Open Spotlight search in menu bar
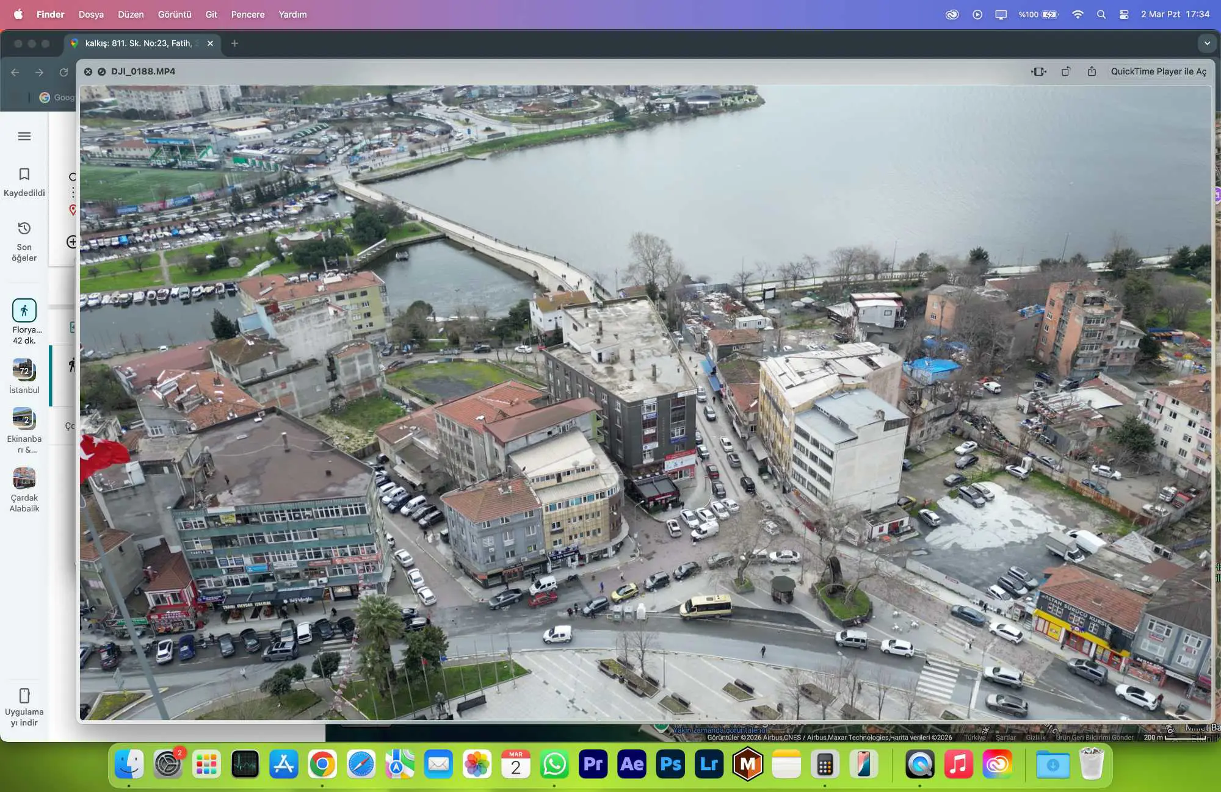 (x=1101, y=14)
